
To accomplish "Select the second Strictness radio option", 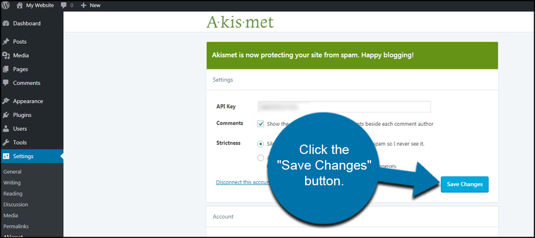I will pyautogui.click(x=261, y=158).
